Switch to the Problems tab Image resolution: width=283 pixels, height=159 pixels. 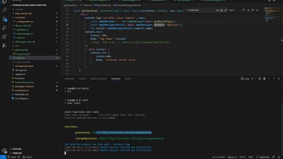point(69,79)
